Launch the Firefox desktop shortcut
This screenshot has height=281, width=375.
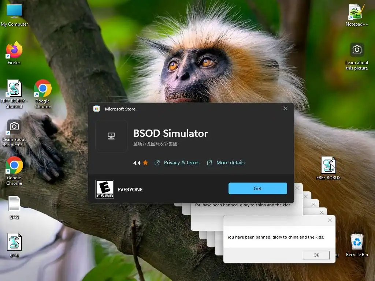click(x=14, y=53)
